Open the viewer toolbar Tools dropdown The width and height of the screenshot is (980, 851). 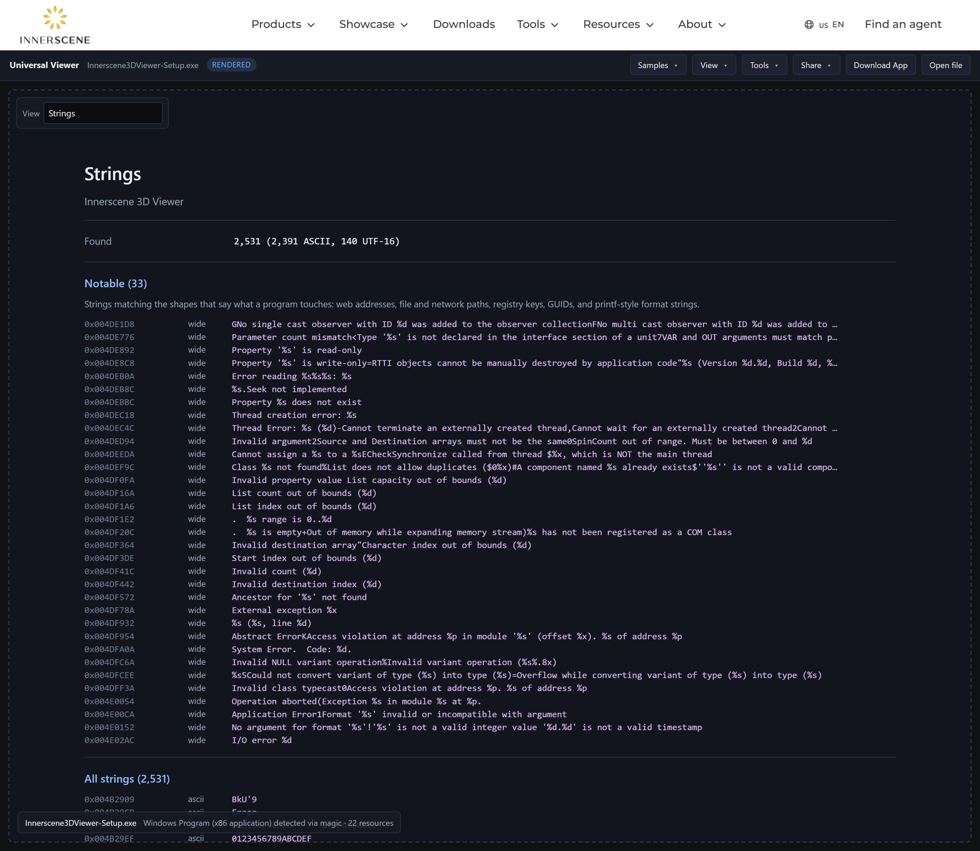[764, 65]
